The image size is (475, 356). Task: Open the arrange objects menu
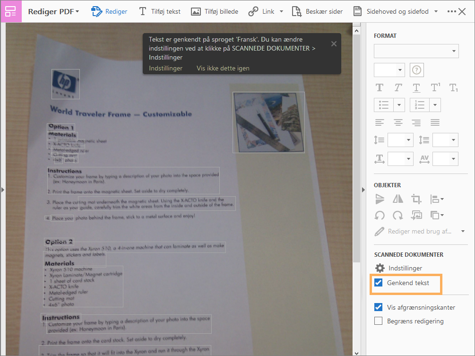click(x=437, y=215)
